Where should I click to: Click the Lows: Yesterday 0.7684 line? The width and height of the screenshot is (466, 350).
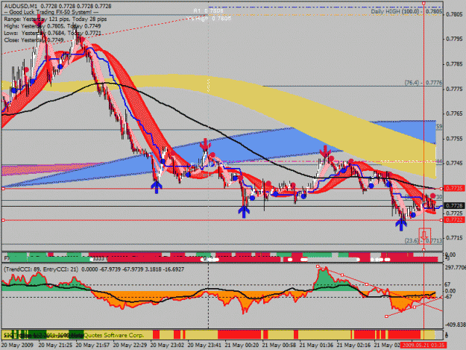pos(52,33)
